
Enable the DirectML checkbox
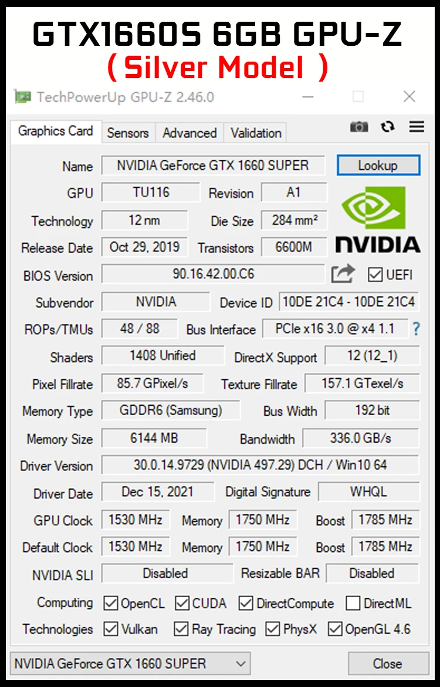353,603
